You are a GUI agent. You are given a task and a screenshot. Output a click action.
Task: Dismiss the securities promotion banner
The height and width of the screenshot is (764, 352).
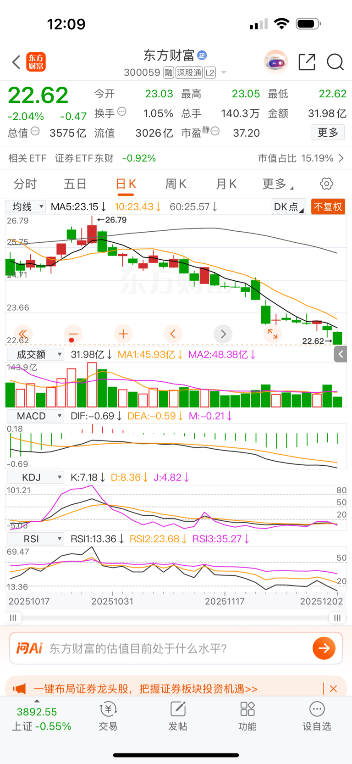click(x=333, y=689)
